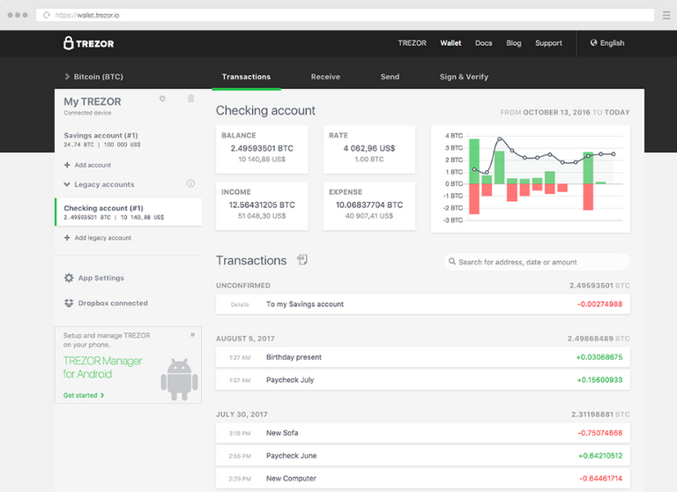Click the +0.15600933 amount
The height and width of the screenshot is (492, 677).
pyautogui.click(x=599, y=380)
